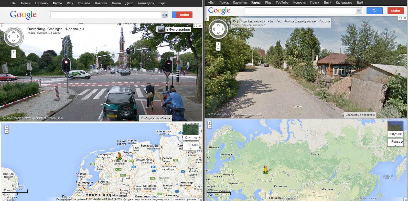Expand the Рельеф layer dropdown on Russia map
The height and width of the screenshot is (201, 408).
(395, 143)
